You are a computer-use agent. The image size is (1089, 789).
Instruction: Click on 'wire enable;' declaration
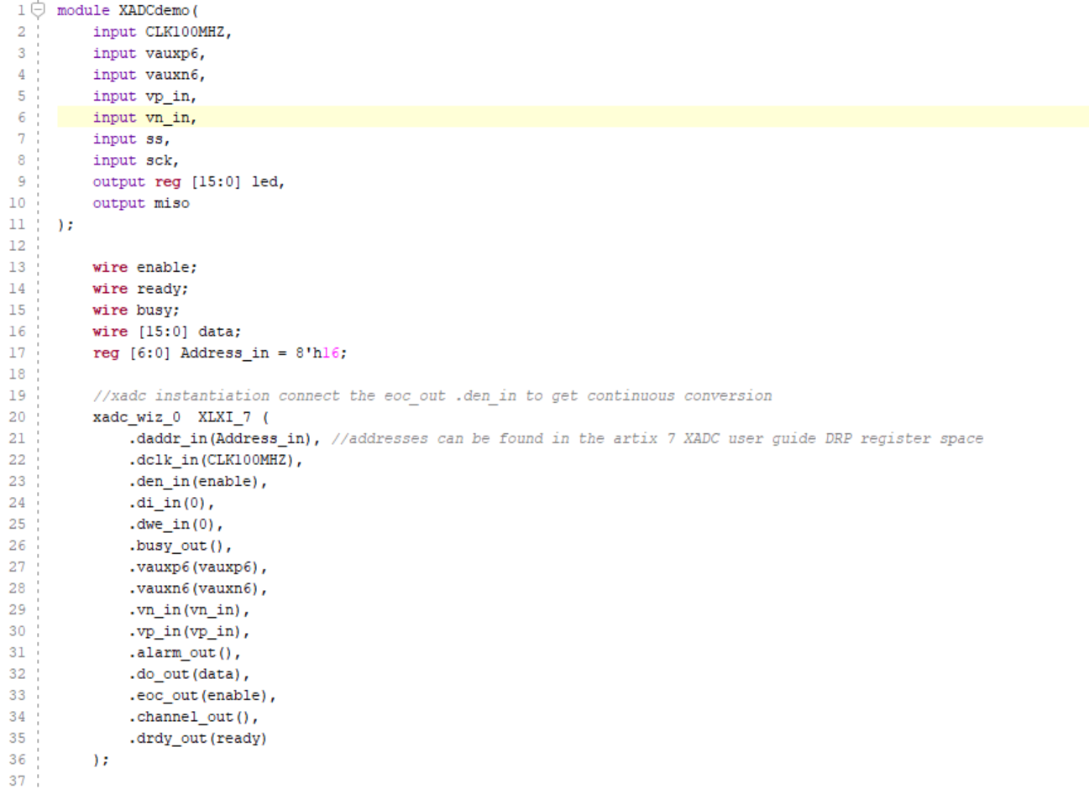[144, 267]
